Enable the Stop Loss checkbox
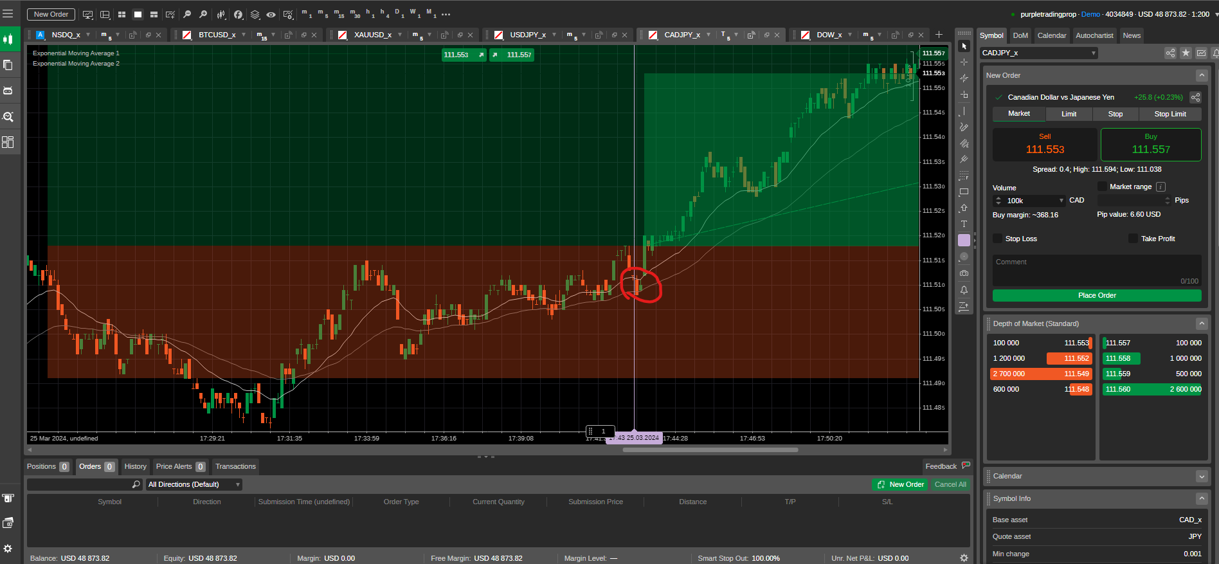The image size is (1219, 564). coord(998,239)
